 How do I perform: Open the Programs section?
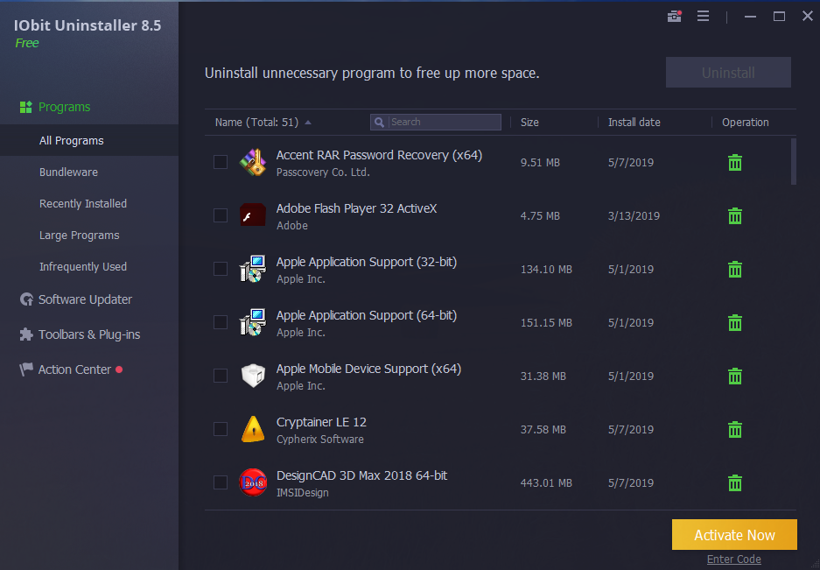point(65,108)
